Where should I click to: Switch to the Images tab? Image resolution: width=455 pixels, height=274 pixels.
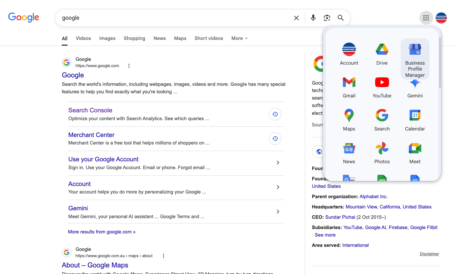107,38
